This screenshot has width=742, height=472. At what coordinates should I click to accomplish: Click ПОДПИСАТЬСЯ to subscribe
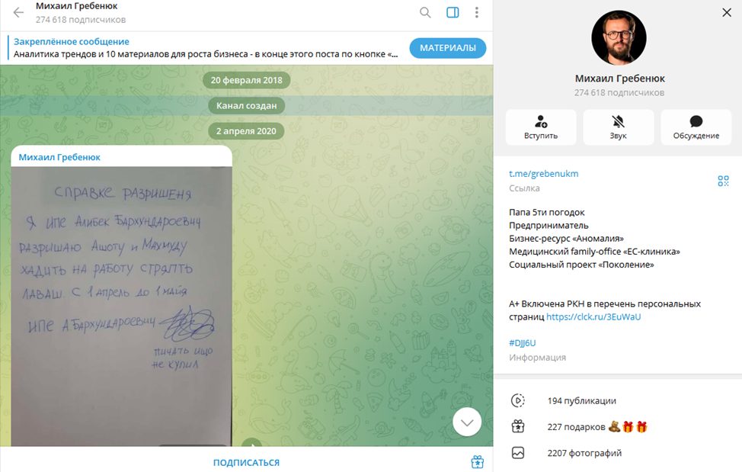pos(246,463)
